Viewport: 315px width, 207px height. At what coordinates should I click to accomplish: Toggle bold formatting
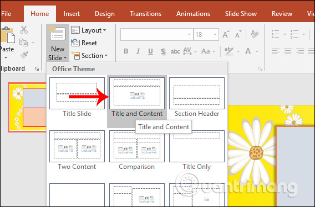126,51
